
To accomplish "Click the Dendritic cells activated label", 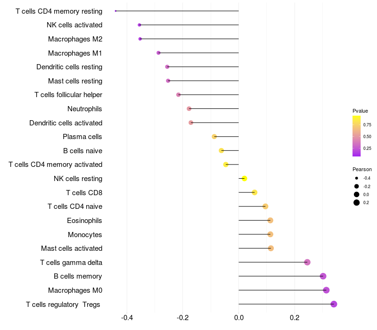I will coord(66,123).
